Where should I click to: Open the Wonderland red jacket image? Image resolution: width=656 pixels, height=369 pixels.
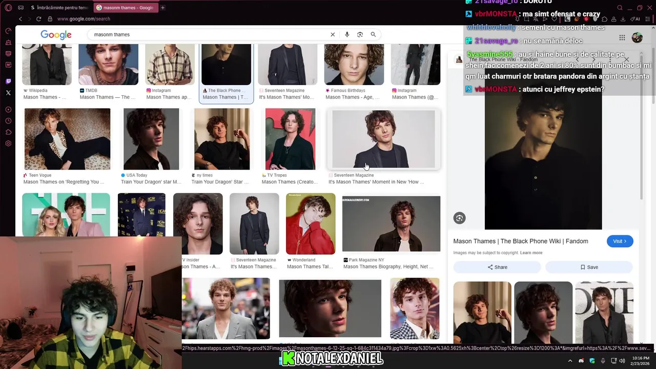pyautogui.click(x=311, y=224)
